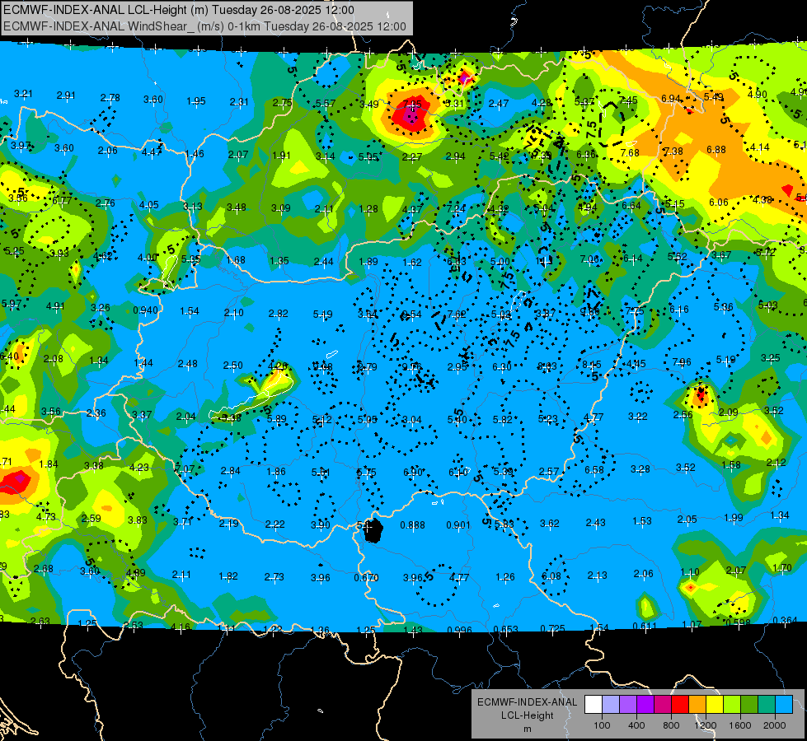Click the legend label 1600
This screenshot has width=807, height=741.
[x=739, y=725]
